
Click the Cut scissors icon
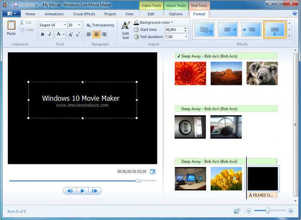[22, 22]
